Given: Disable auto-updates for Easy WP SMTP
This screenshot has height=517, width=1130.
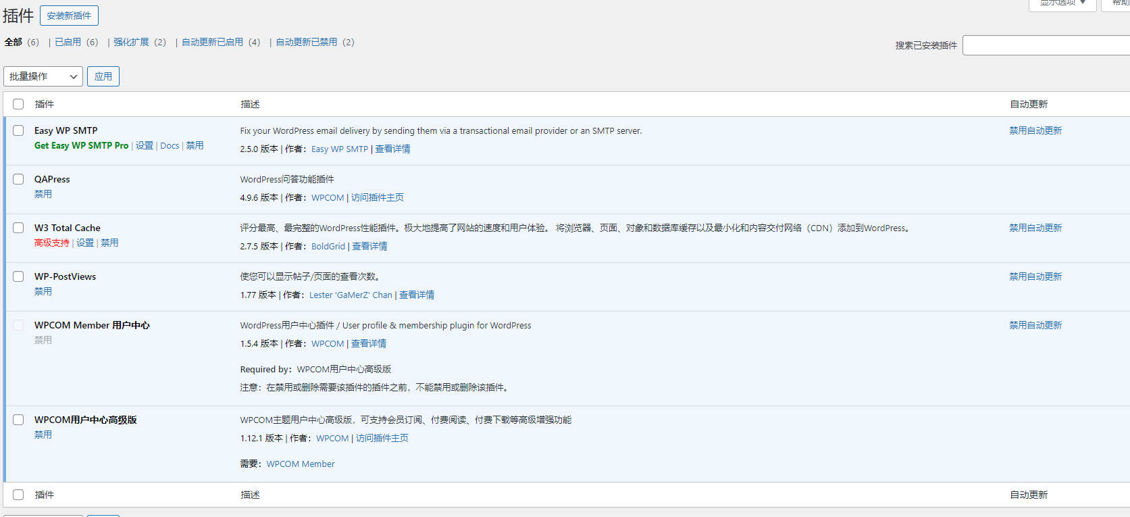Looking at the screenshot, I should [1035, 130].
